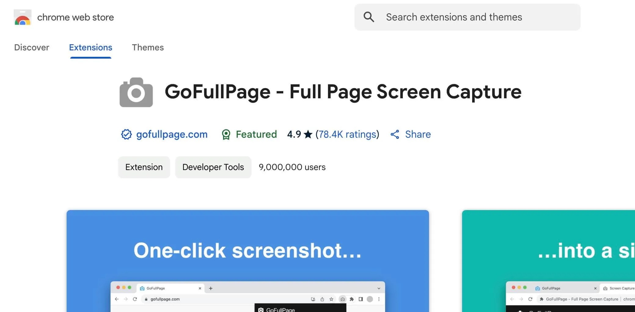Focus the Search extensions and themes field
The width and height of the screenshot is (635, 312).
tap(467, 17)
